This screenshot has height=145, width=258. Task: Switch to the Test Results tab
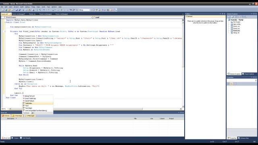(x=25, y=138)
